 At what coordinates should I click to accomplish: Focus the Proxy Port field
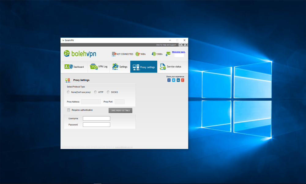tap(120, 102)
